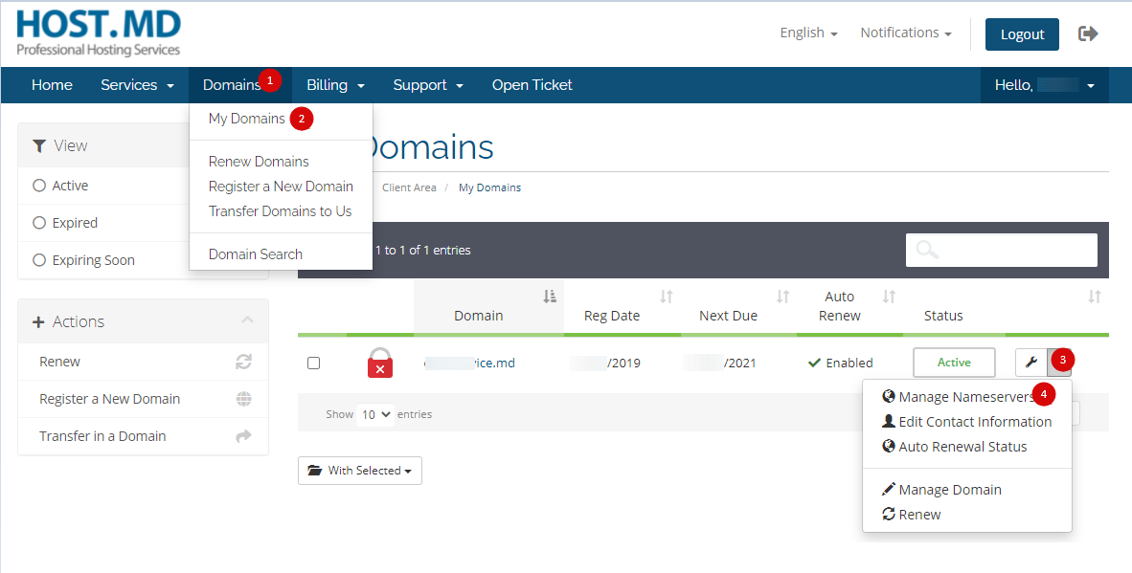
Task: Tick the checkbox for the .md domain row
Action: coord(313,364)
